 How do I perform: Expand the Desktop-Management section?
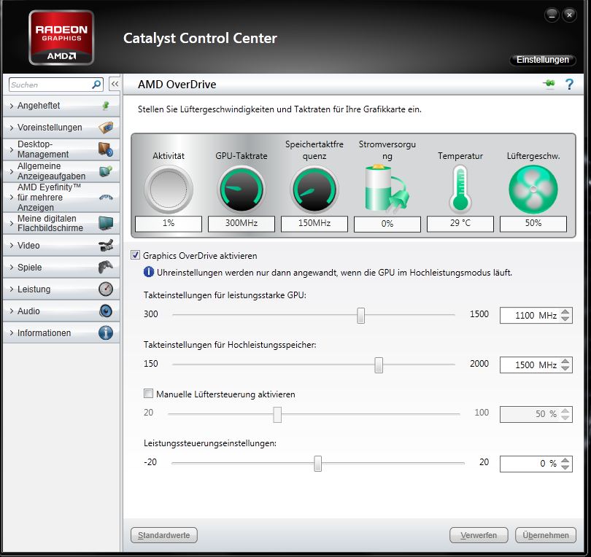[x=12, y=149]
